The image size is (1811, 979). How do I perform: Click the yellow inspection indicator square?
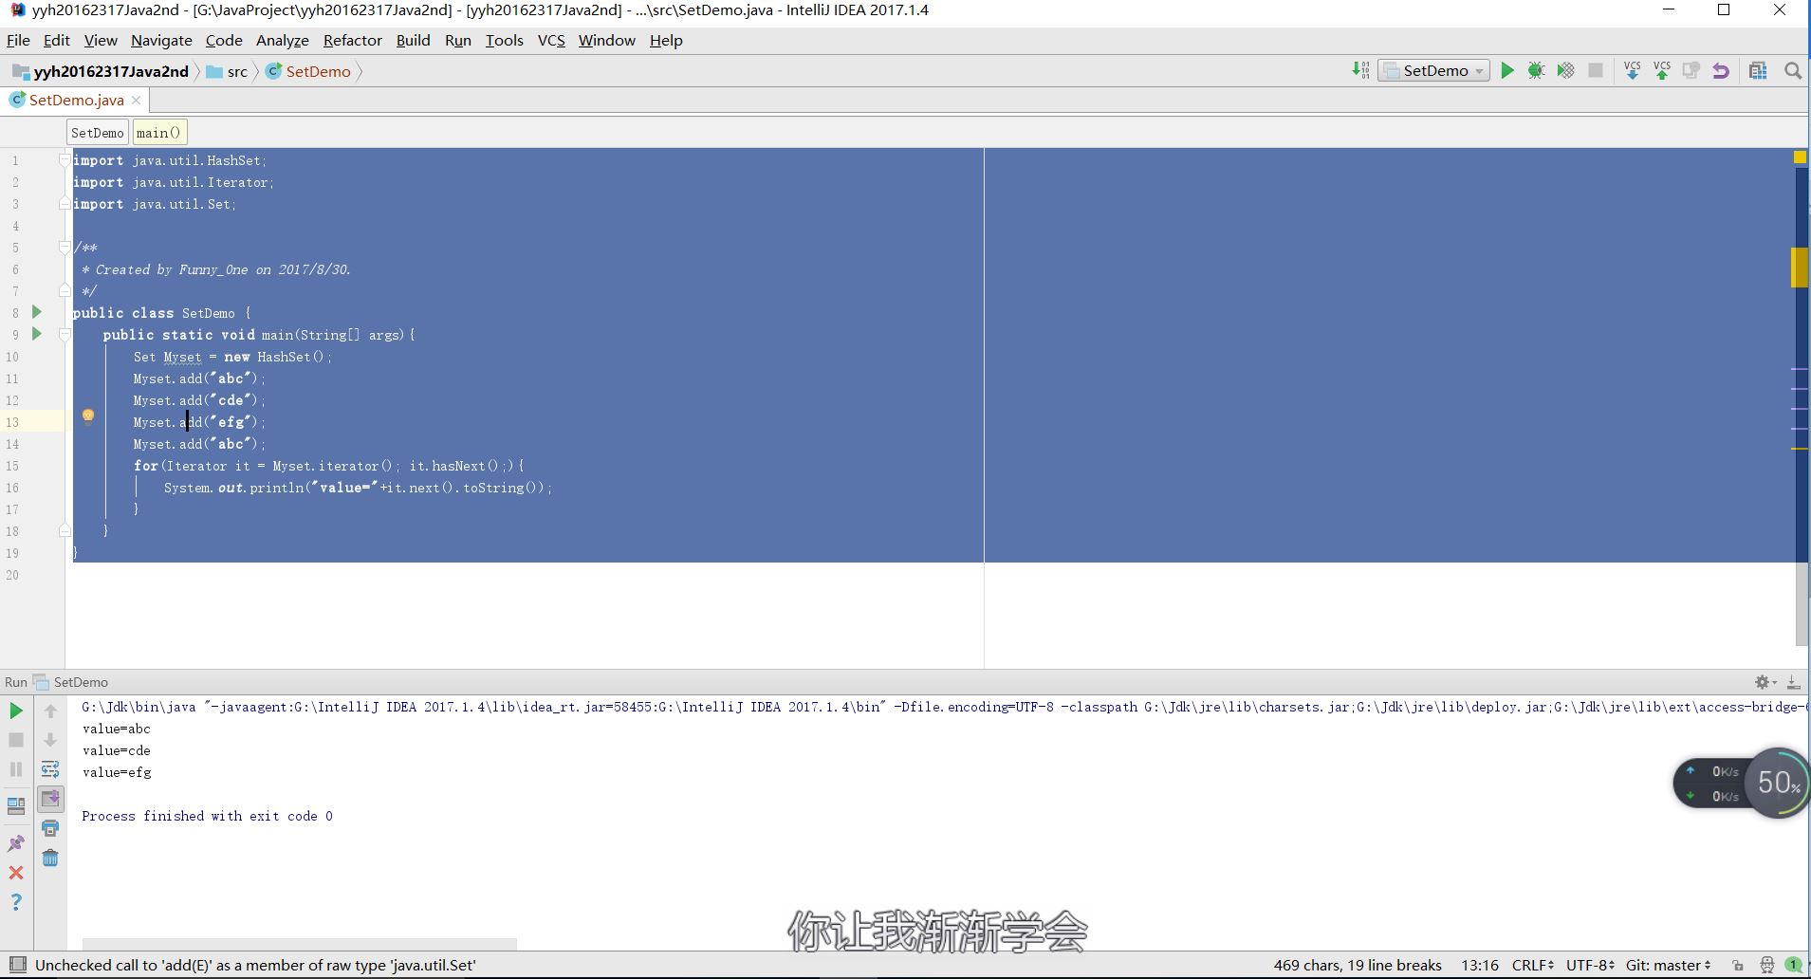1800,157
